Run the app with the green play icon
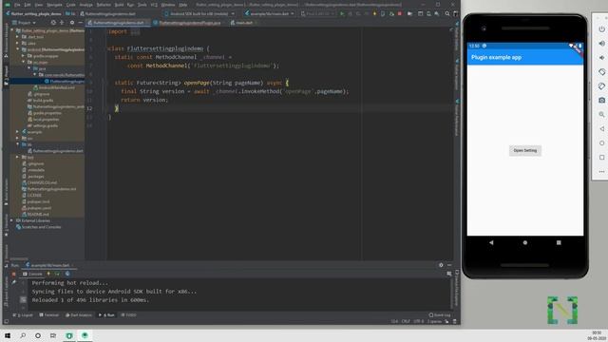 (342, 13)
